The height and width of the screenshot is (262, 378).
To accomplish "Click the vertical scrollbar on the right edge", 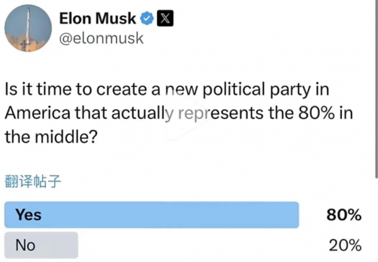I will click(x=377, y=89).
